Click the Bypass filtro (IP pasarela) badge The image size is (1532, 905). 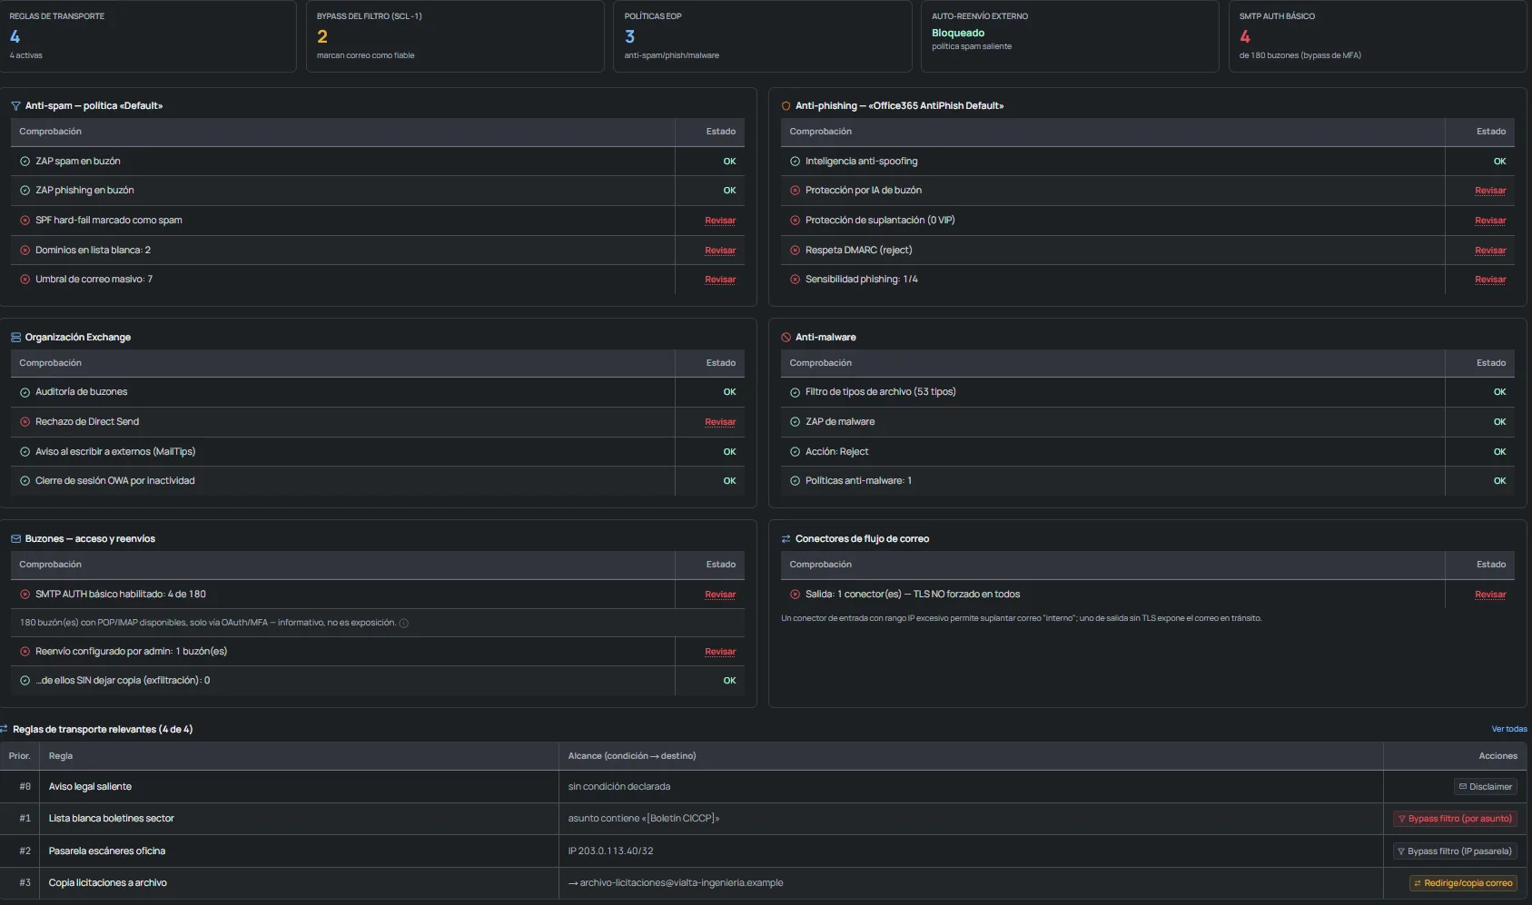[1455, 851]
